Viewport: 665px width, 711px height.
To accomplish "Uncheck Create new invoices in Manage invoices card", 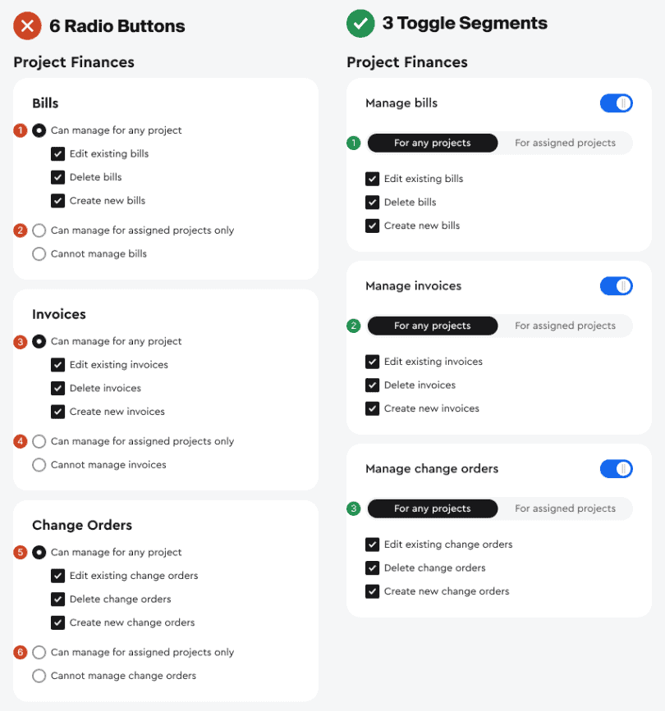I will tap(373, 408).
